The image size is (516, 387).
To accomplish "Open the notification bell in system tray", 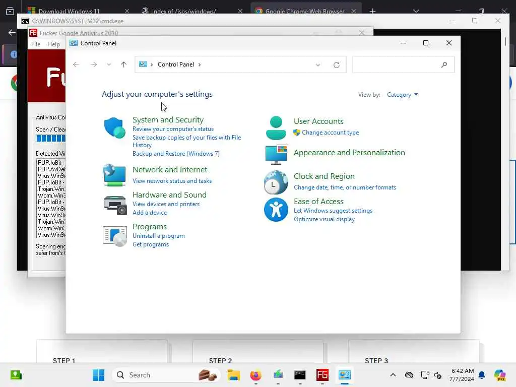I will pyautogui.click(x=482, y=375).
